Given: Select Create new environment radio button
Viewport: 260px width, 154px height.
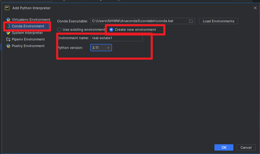Looking at the screenshot, I should tap(111, 30).
